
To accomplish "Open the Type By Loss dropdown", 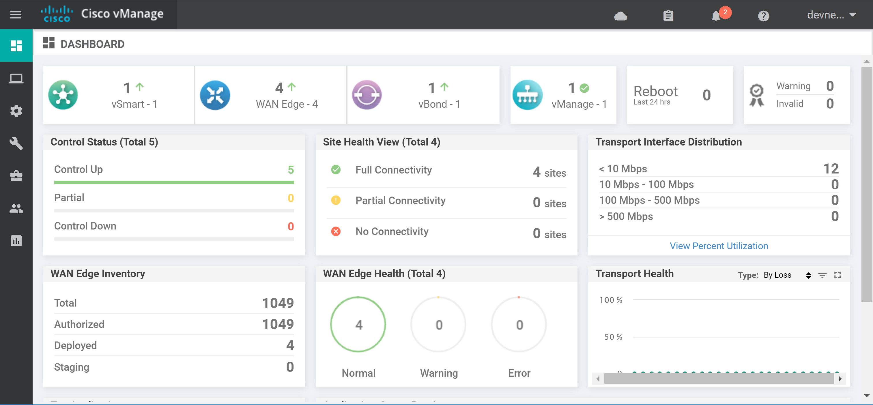I will pos(787,275).
